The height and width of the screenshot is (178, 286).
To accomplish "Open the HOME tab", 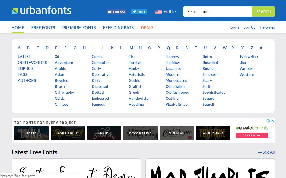I will click(x=18, y=28).
